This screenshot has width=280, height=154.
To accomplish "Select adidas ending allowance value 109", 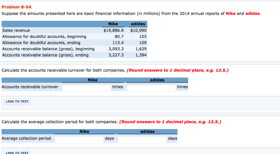I will (x=143, y=43).
